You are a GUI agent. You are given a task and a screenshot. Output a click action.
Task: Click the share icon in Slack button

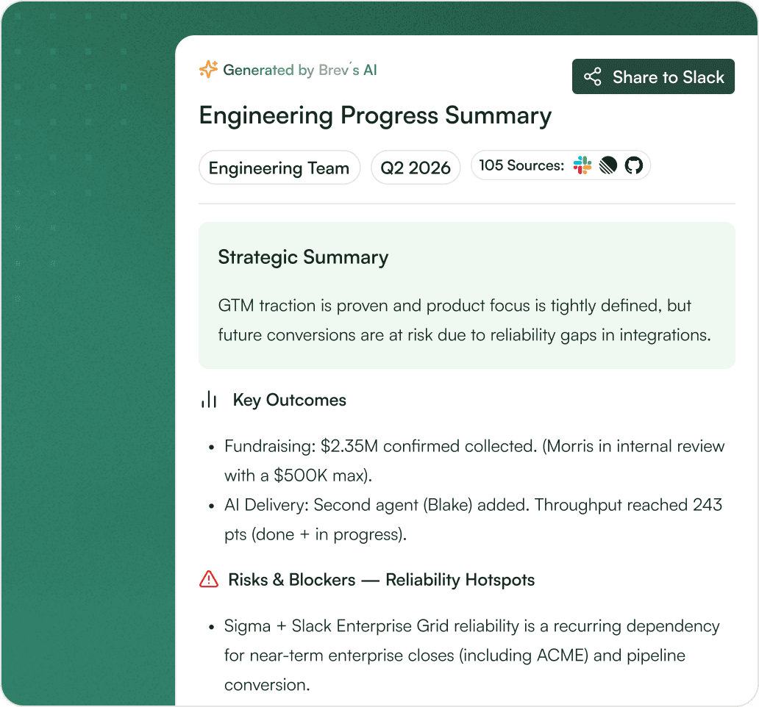[593, 77]
